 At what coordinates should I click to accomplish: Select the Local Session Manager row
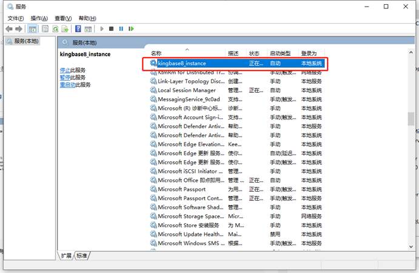[x=236, y=90]
